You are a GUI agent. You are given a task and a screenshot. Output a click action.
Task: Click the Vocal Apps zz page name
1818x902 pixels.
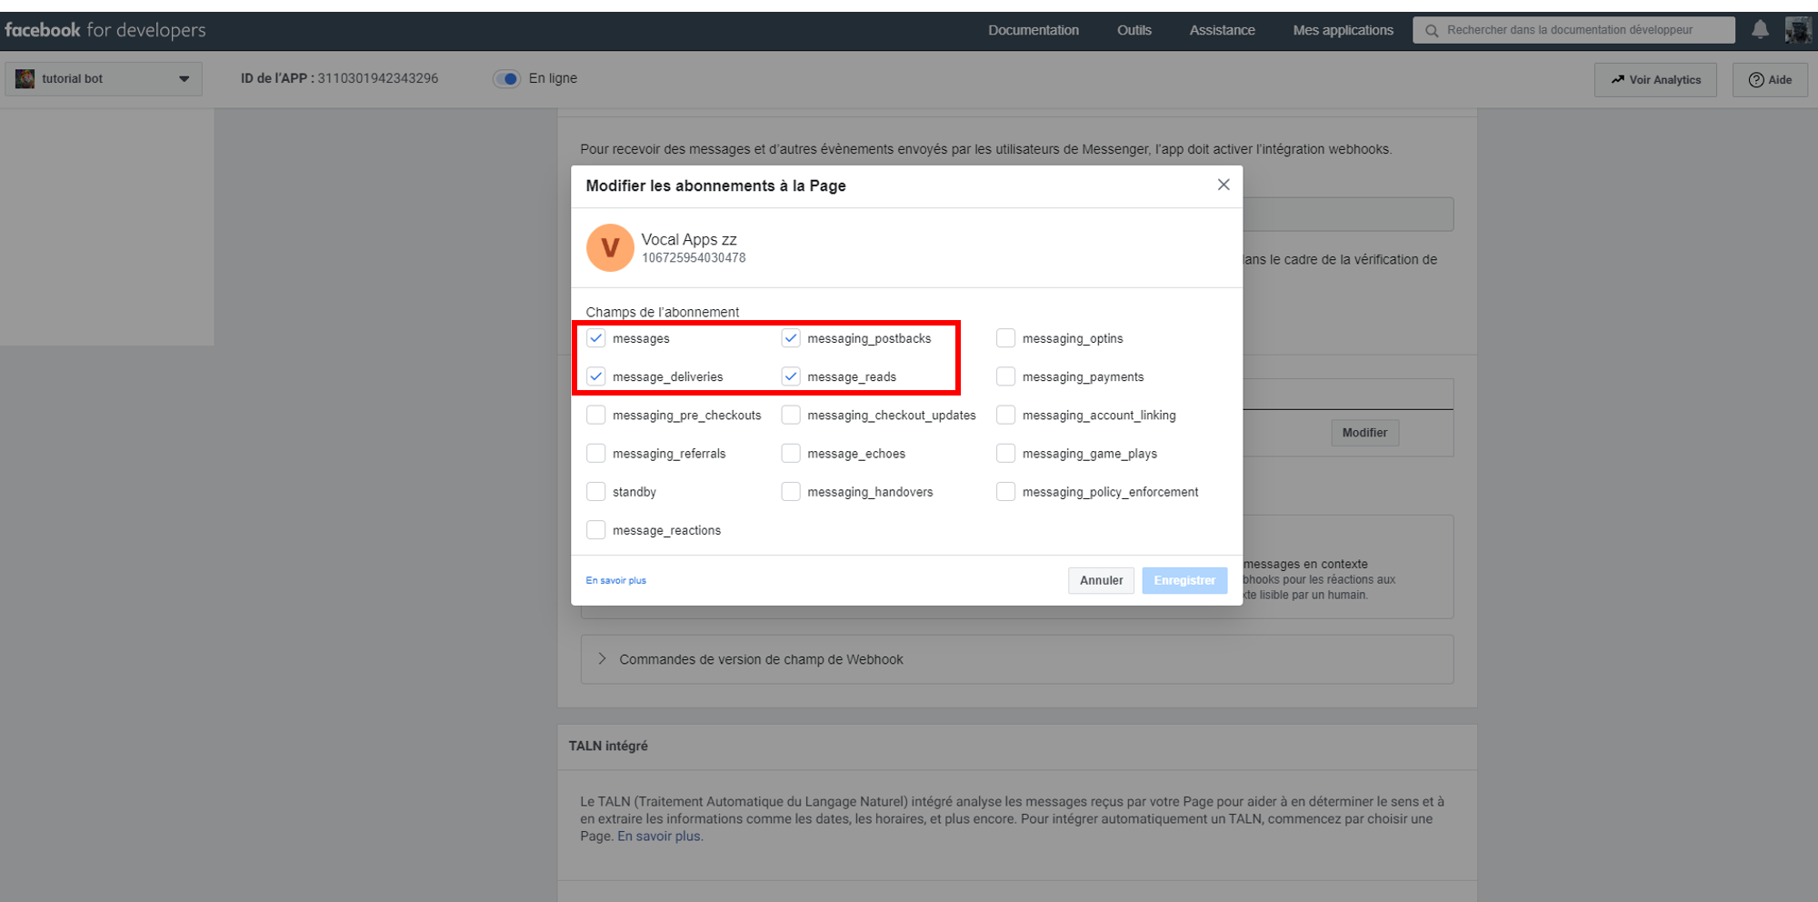pos(689,239)
